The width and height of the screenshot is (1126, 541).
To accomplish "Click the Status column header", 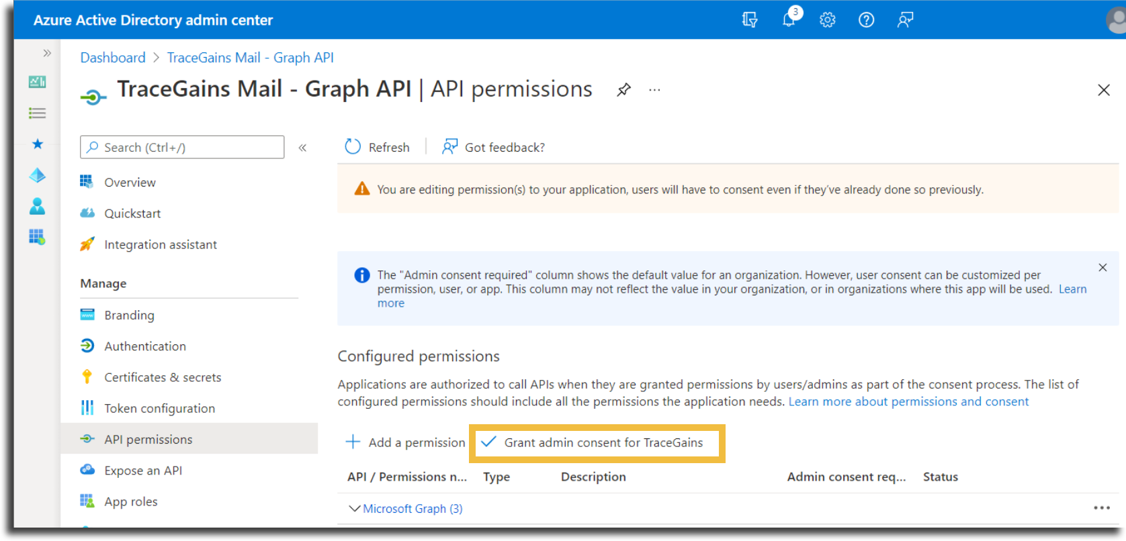I will point(941,477).
